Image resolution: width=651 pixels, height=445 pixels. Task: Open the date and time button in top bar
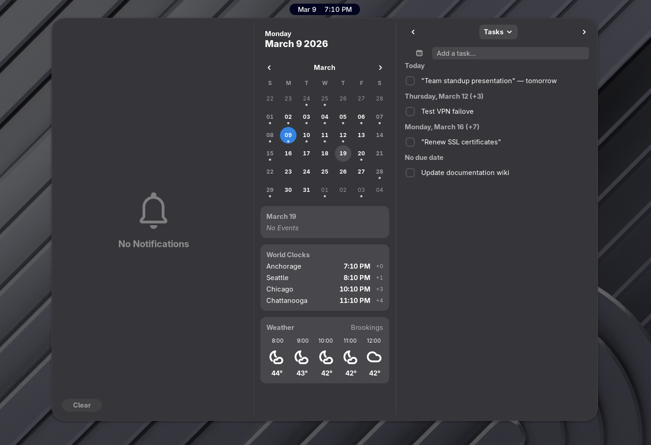[325, 10]
